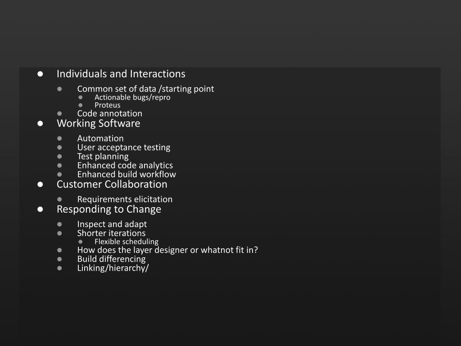This screenshot has width=461, height=346.
Task: Select 'Requirements elicitation' bullet text
Action: (125, 200)
